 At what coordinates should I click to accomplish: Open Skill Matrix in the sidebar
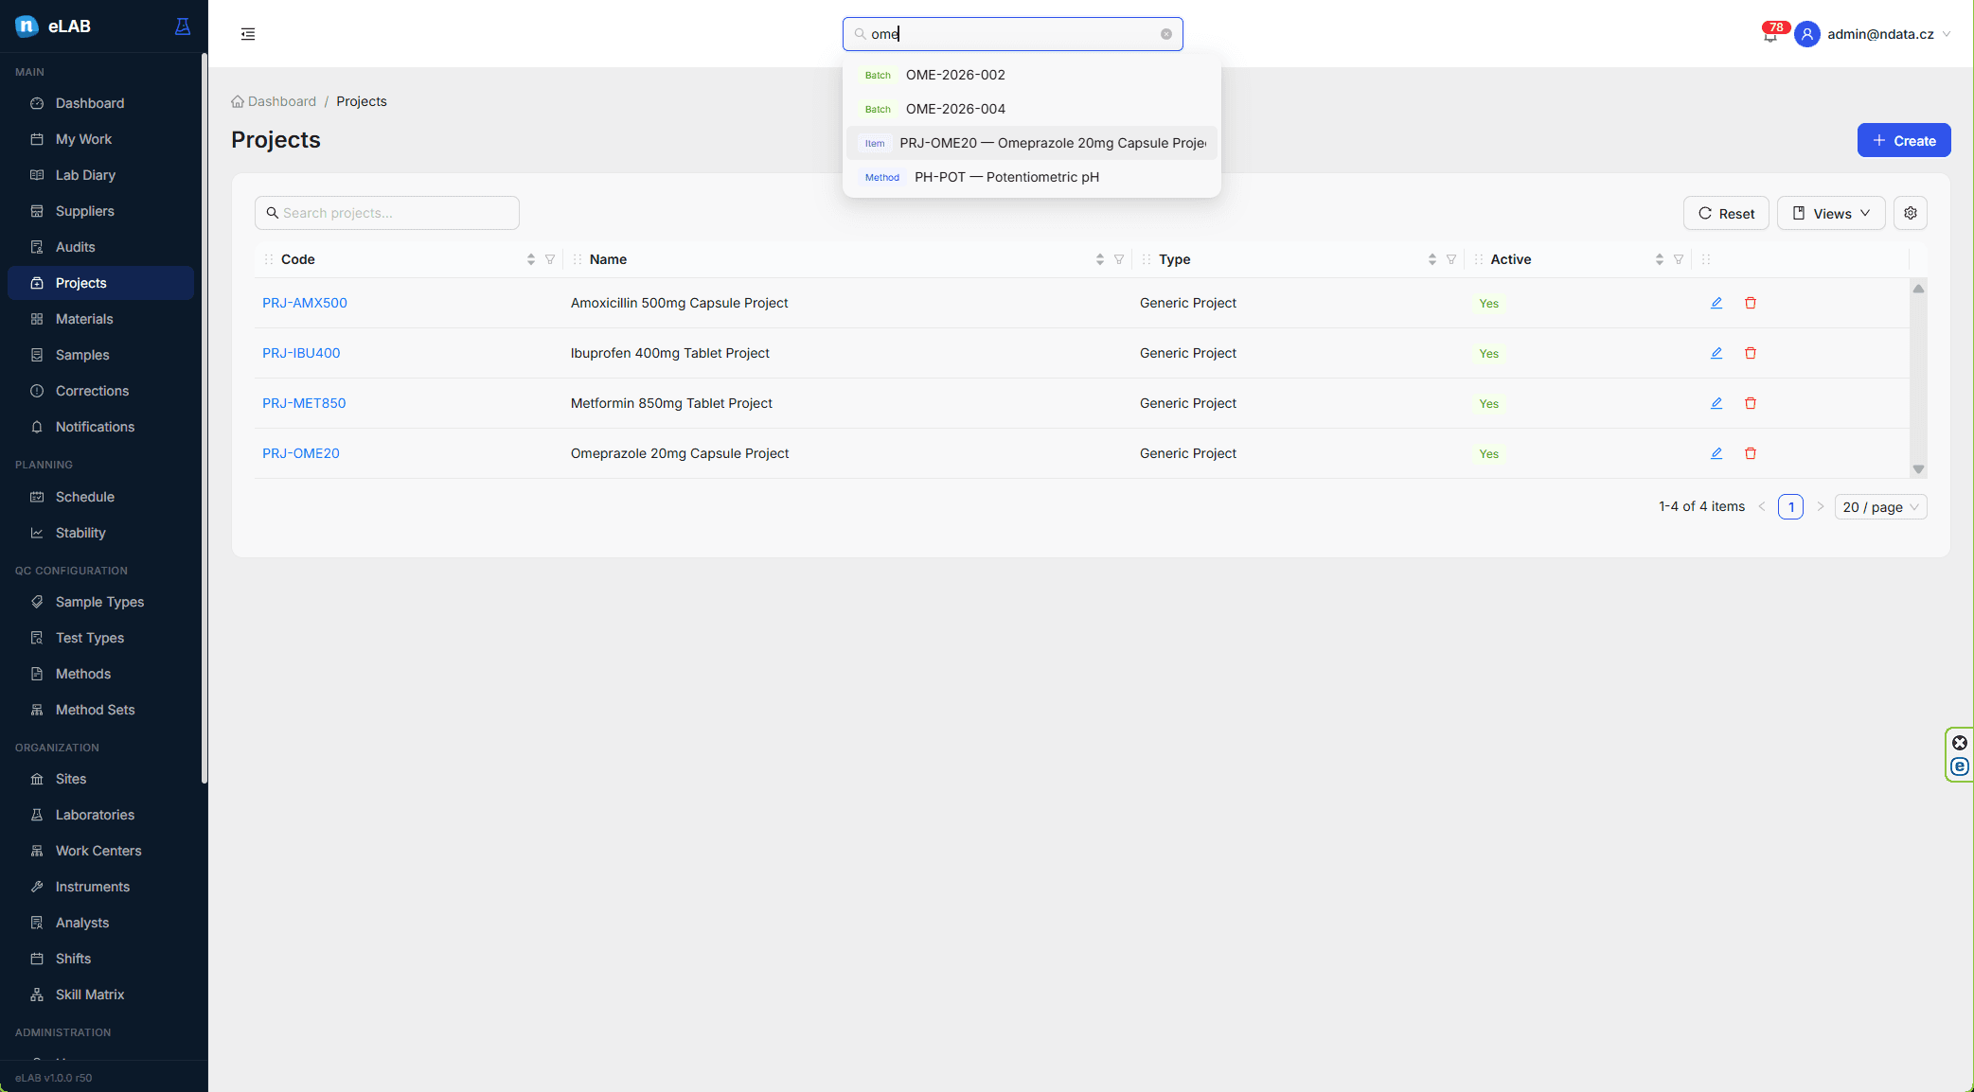[x=100, y=995]
